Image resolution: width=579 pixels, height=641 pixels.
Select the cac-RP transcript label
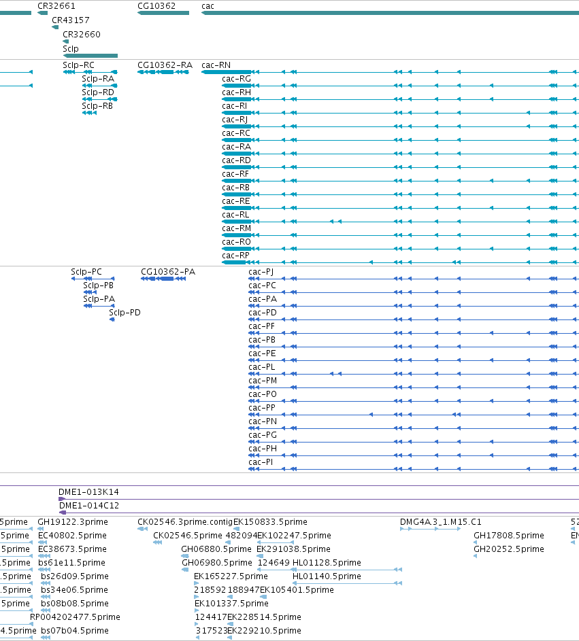(x=235, y=255)
